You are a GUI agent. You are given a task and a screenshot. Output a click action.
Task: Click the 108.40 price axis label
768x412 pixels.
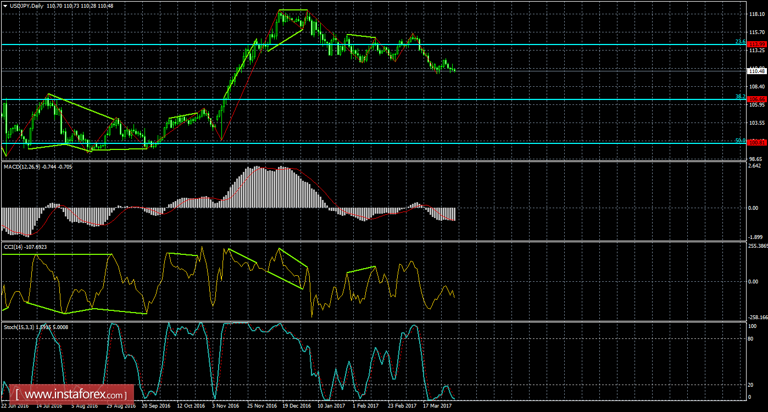(x=757, y=87)
